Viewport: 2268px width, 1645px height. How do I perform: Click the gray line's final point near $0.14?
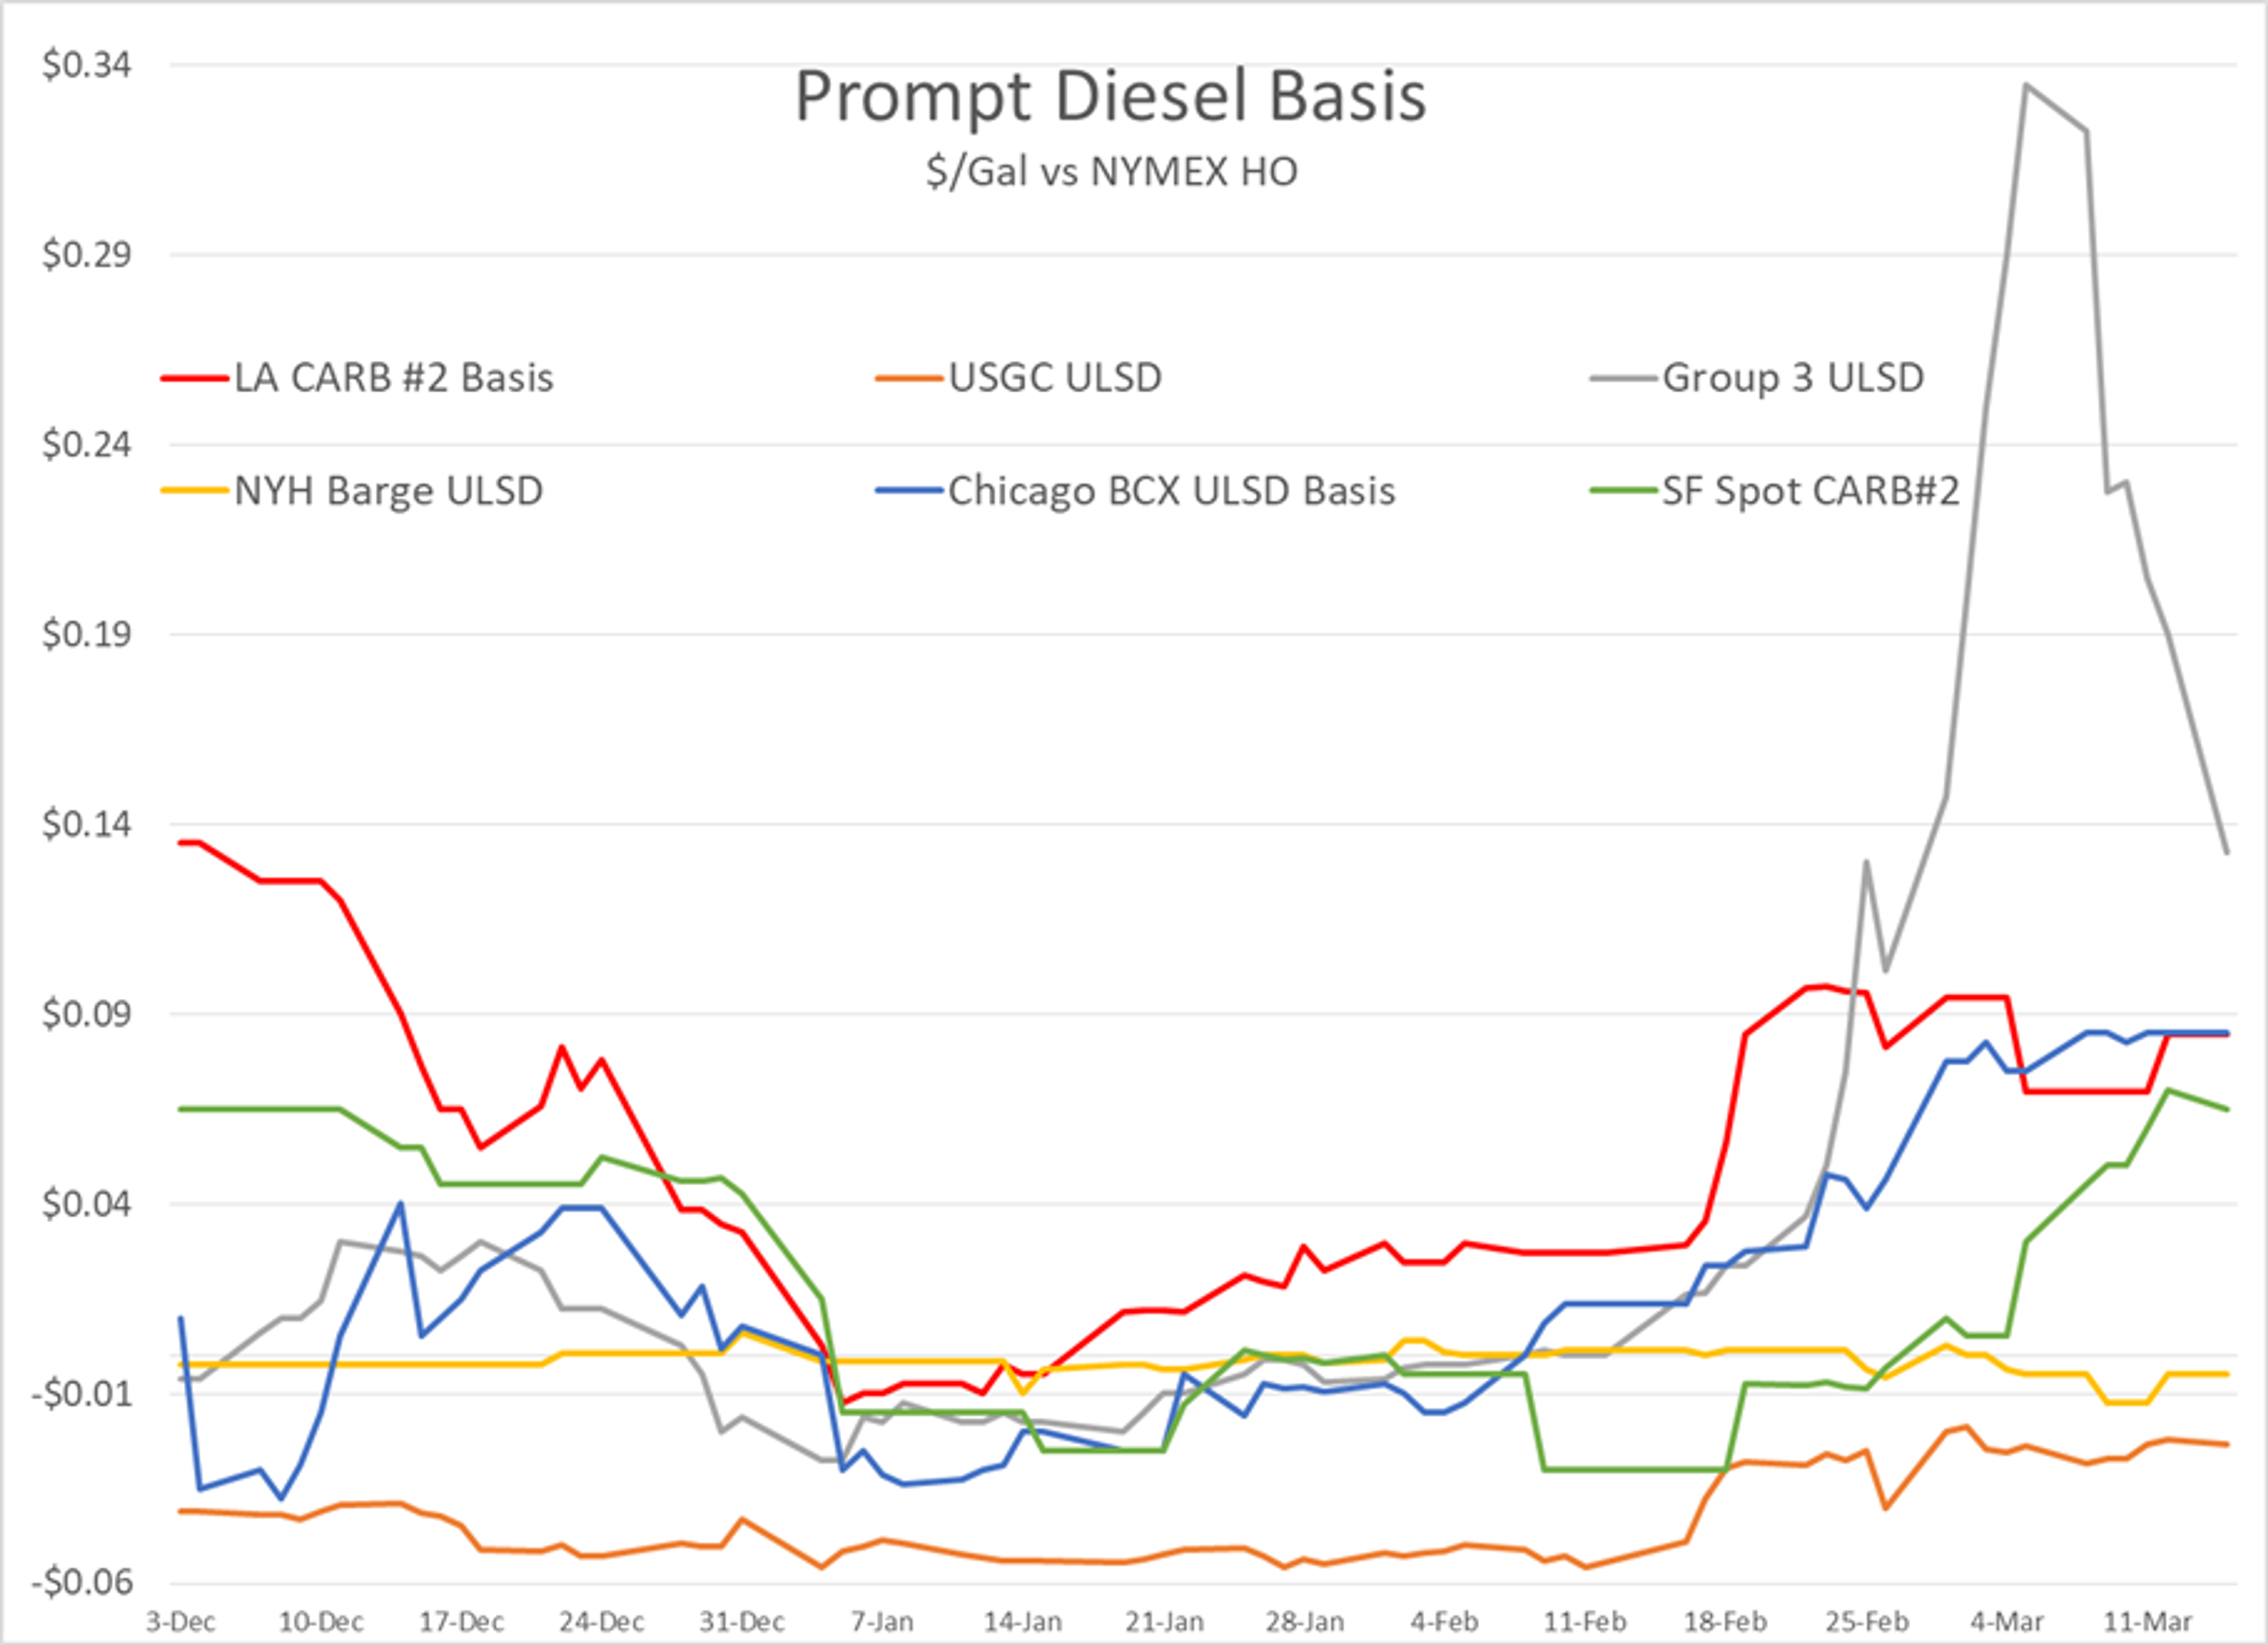(x=2227, y=852)
